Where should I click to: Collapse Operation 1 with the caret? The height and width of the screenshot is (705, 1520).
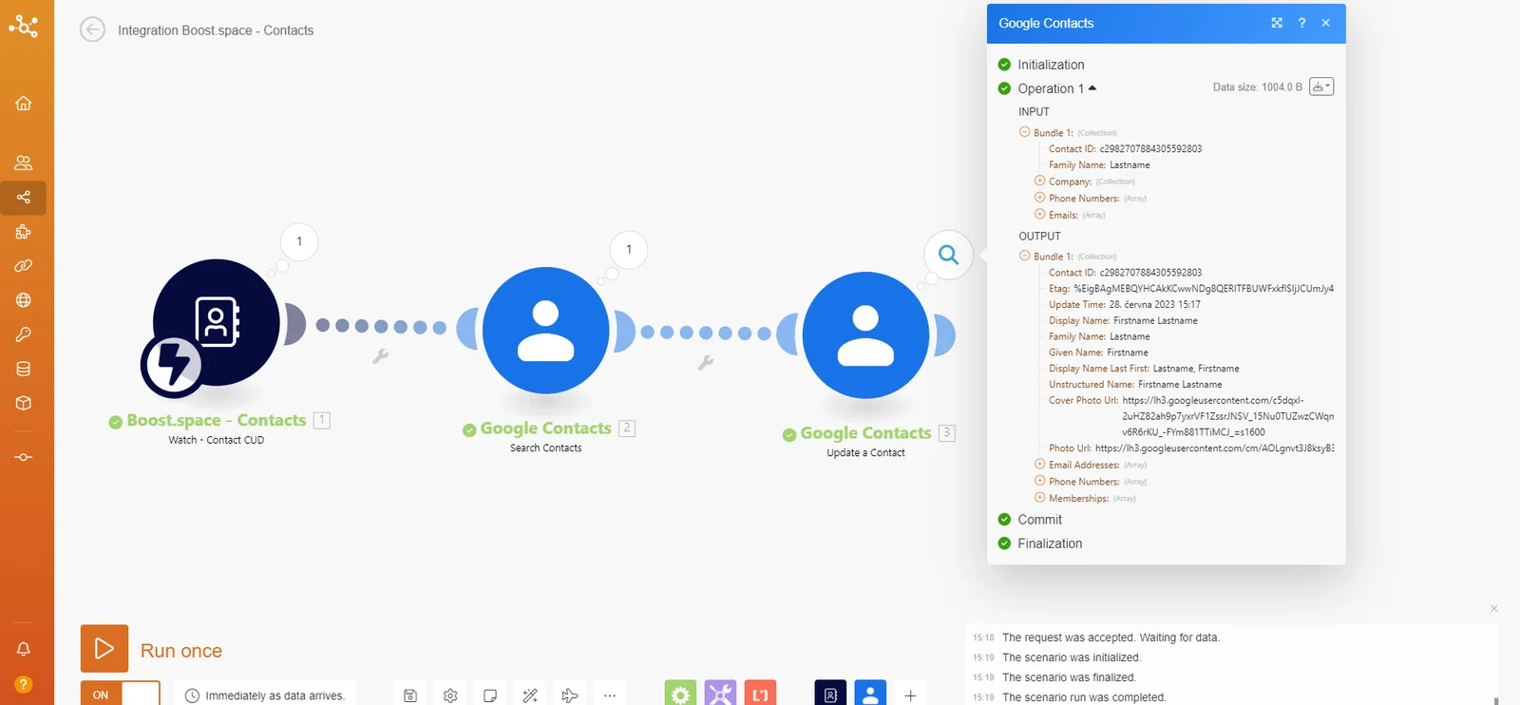coord(1092,88)
